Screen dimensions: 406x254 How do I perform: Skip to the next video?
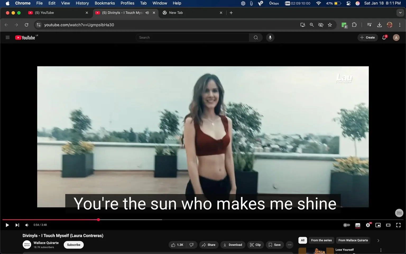[x=17, y=225]
